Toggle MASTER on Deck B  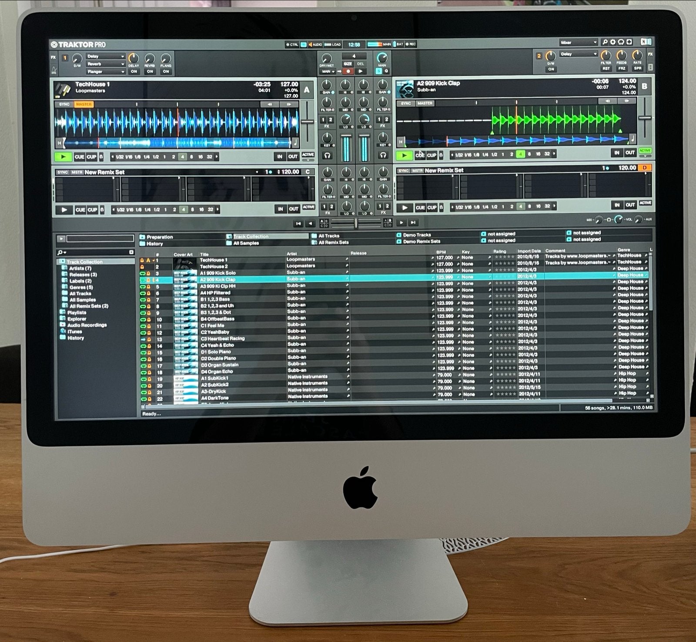[x=425, y=103]
